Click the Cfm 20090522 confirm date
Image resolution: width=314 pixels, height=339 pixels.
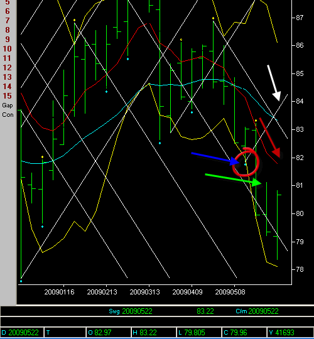[257, 311]
